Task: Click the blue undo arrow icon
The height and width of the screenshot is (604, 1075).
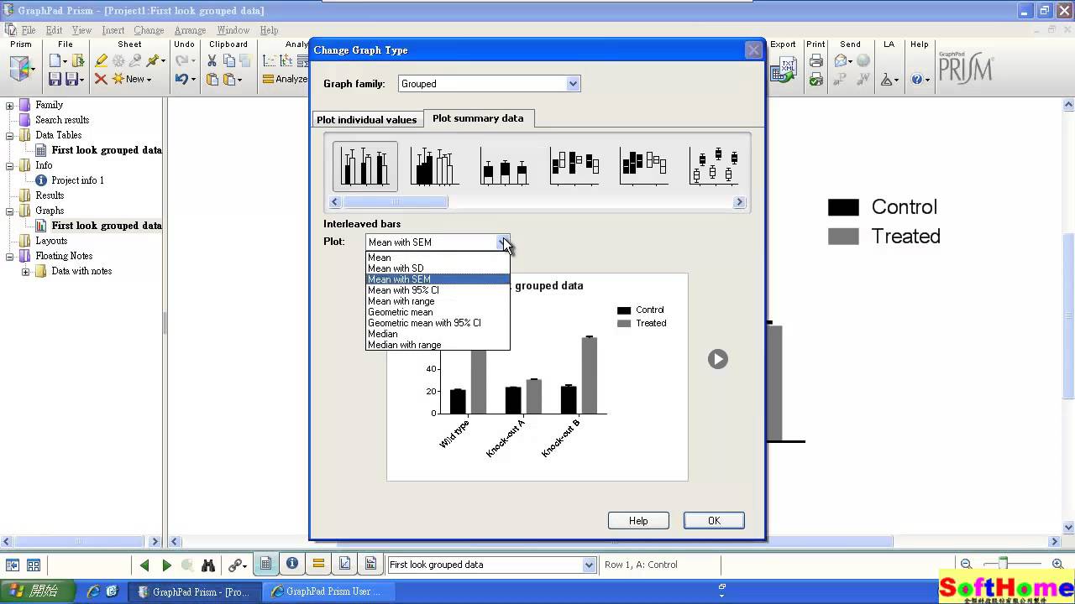Action: click(x=181, y=79)
